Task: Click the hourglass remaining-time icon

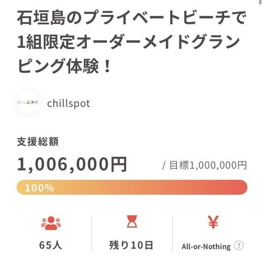Action: (x=132, y=223)
